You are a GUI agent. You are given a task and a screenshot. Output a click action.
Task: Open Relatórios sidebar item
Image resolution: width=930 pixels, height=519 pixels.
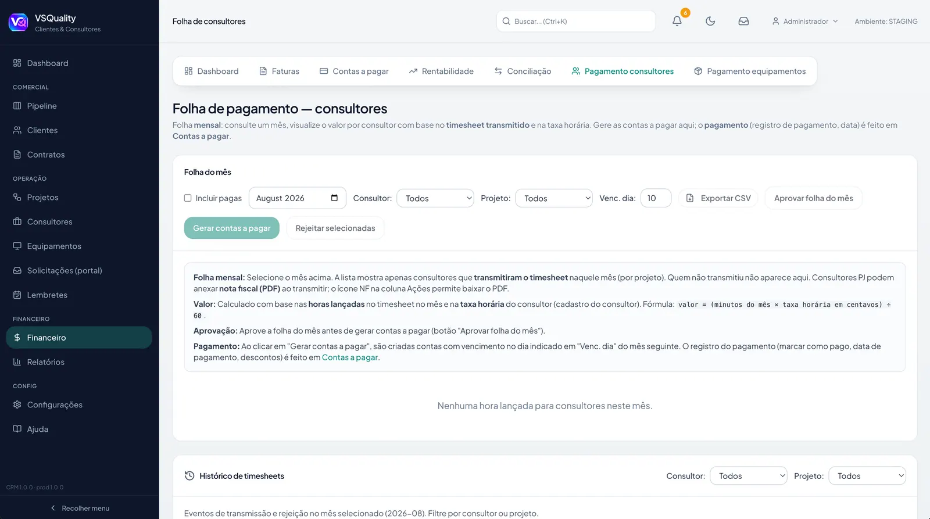tap(79, 362)
